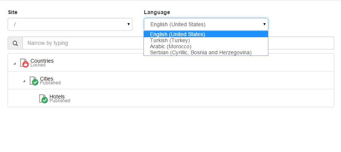Click the published Cities page icon
Viewport: 341px width, 152px height.
pyautogui.click(x=34, y=81)
